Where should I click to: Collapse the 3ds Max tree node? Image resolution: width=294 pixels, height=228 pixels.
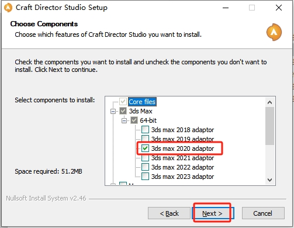tap(113, 111)
